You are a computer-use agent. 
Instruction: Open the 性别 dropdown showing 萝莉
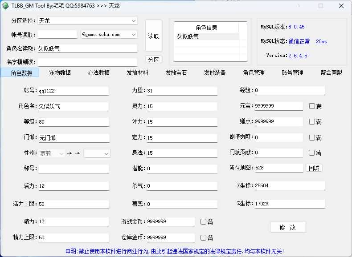point(52,153)
